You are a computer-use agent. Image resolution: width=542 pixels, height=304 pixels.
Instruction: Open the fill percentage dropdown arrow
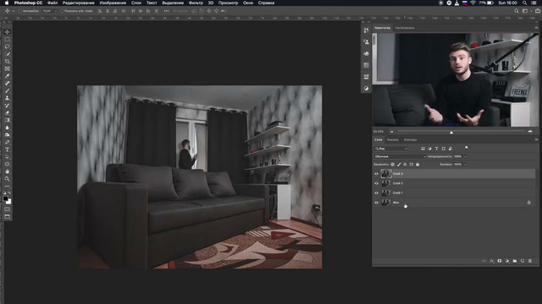(x=465, y=165)
